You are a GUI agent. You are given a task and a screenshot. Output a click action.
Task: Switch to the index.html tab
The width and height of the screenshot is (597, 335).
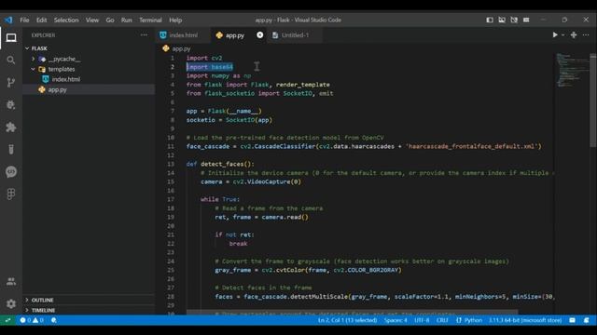[183, 35]
